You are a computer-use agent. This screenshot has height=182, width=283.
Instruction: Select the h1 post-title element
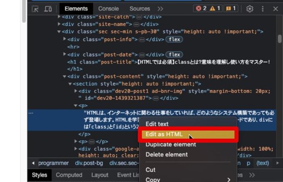(169, 62)
